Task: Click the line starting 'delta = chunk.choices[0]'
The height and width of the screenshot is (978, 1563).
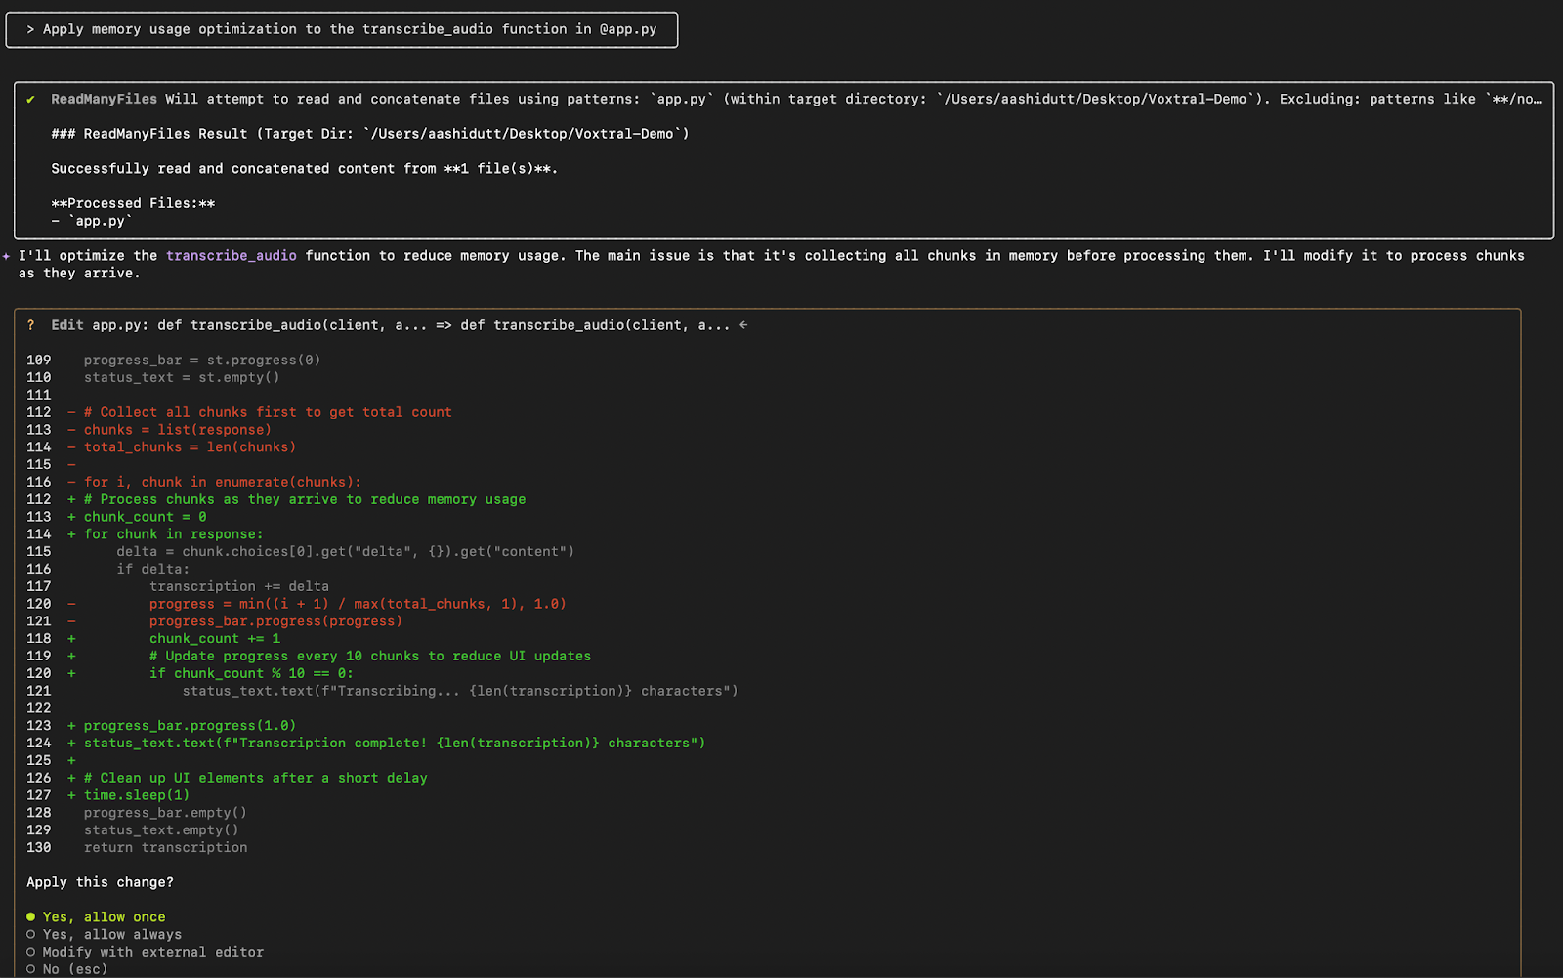Action: click(346, 552)
